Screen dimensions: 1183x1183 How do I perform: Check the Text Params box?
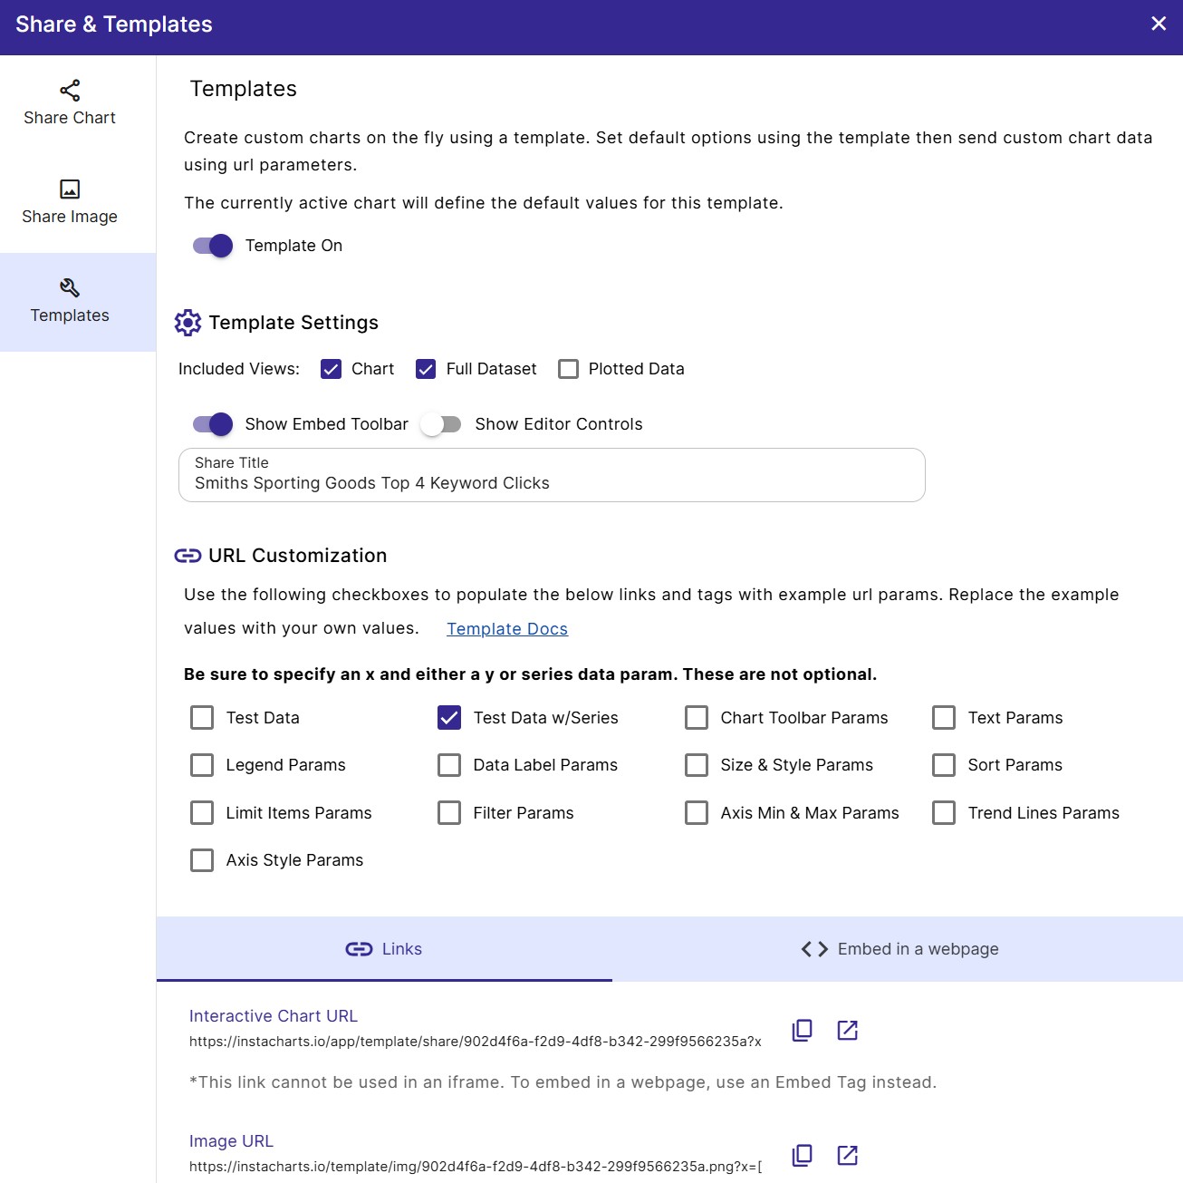(944, 718)
